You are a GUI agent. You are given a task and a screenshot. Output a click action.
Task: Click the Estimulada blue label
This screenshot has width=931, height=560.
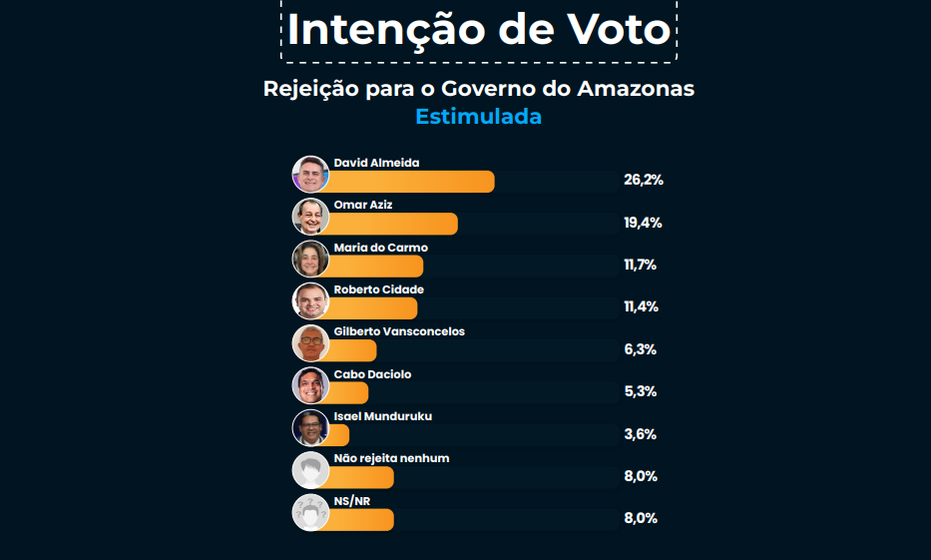479,117
